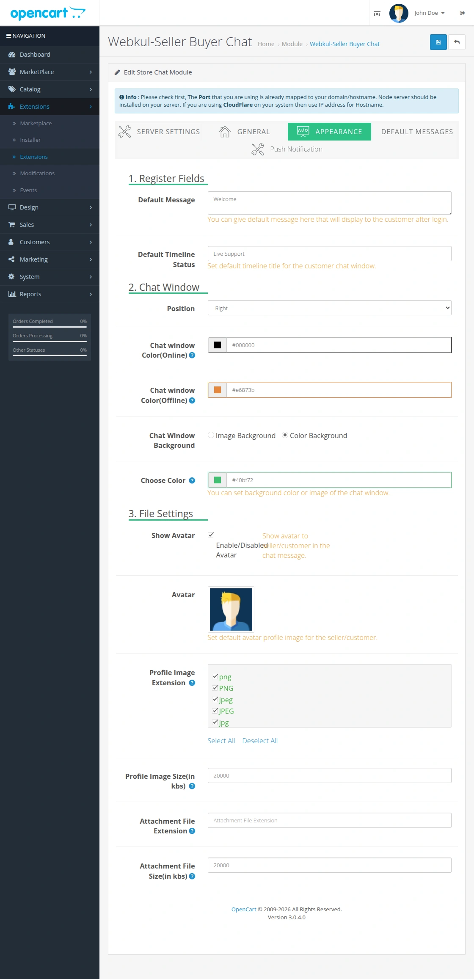Viewport: 474px width, 979px height.
Task: Click the OpenCart logo
Action: click(48, 13)
